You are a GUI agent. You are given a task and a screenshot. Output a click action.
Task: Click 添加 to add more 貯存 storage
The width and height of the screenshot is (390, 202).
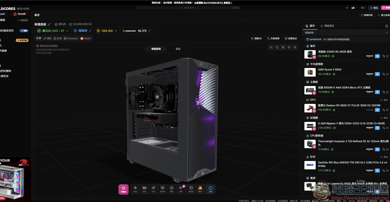point(384,157)
